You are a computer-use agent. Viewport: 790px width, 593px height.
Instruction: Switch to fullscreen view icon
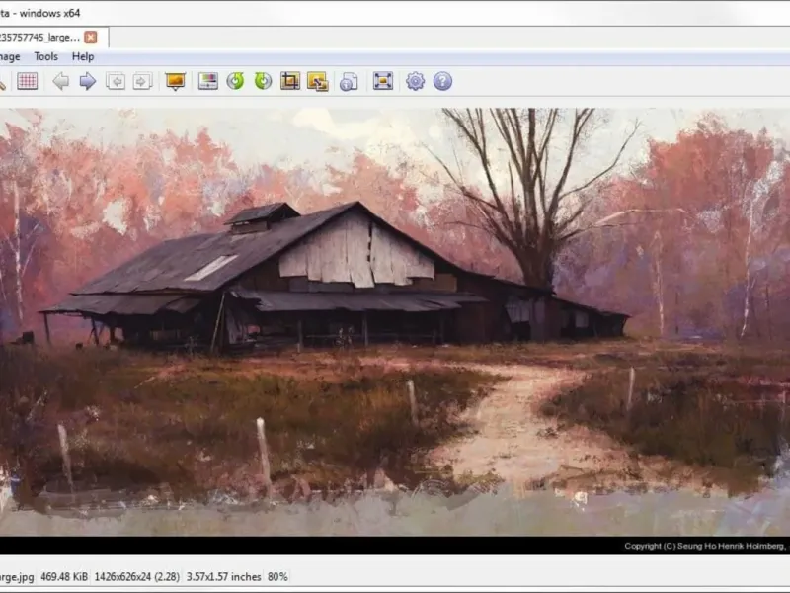[383, 81]
